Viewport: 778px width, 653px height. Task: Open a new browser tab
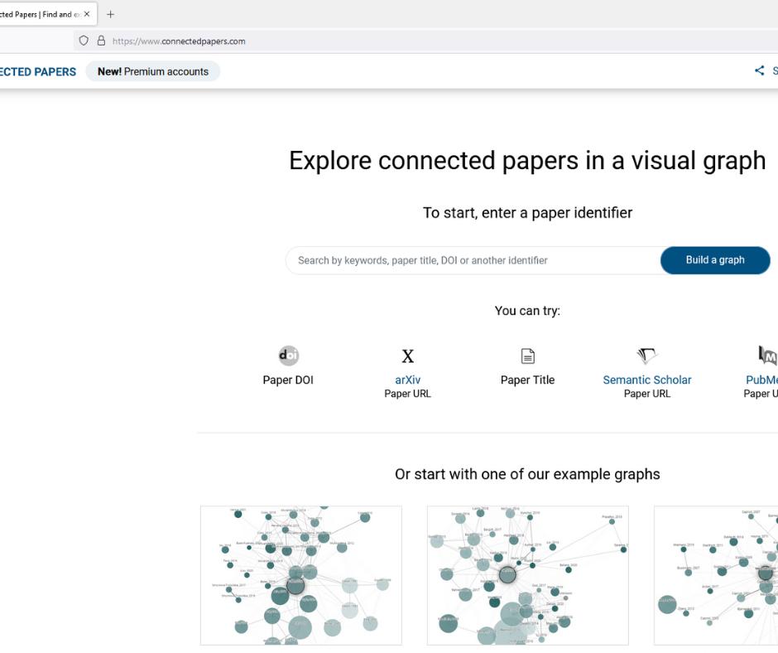coord(110,14)
